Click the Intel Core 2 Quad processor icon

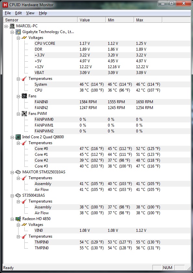[x=18, y=137]
